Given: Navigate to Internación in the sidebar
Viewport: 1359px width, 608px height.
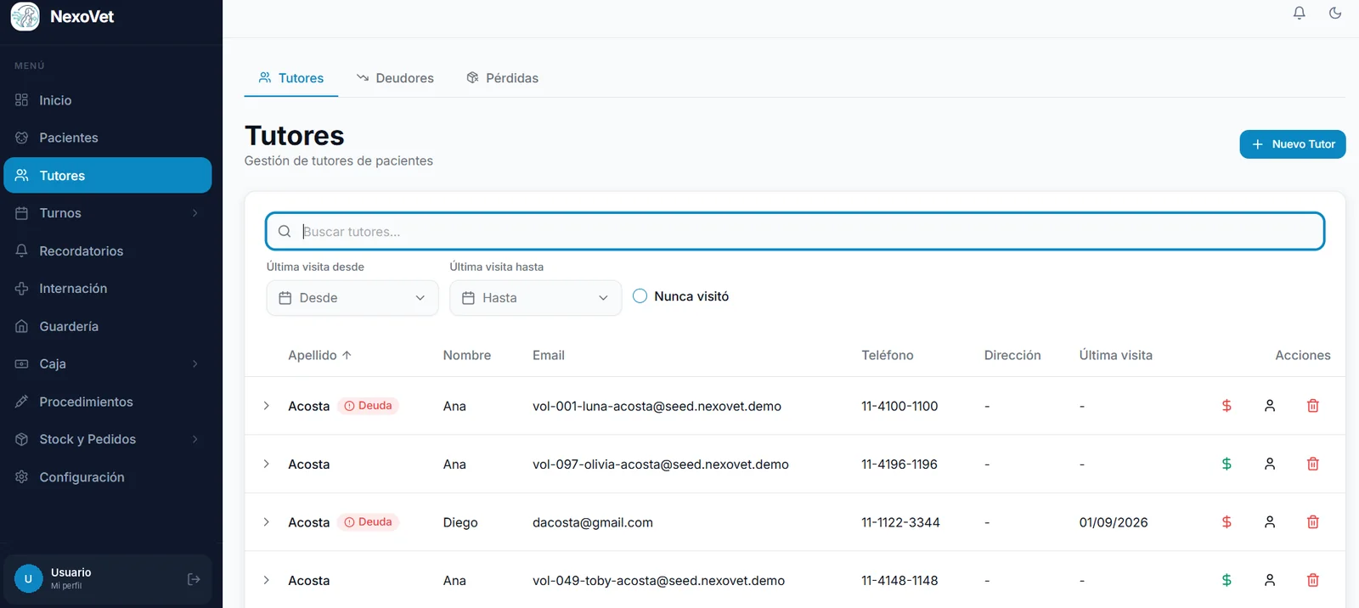Looking at the screenshot, I should (x=108, y=289).
